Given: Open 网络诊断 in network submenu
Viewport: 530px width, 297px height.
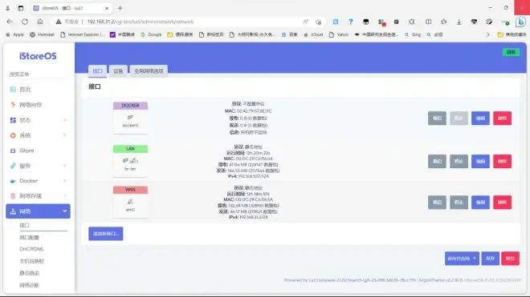Looking at the screenshot, I should (29, 286).
